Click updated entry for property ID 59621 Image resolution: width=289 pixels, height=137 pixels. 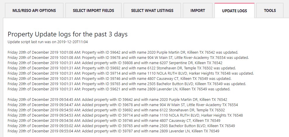tap(119, 89)
